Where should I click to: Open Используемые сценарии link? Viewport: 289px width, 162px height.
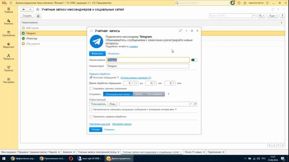pyautogui.click(x=136, y=78)
